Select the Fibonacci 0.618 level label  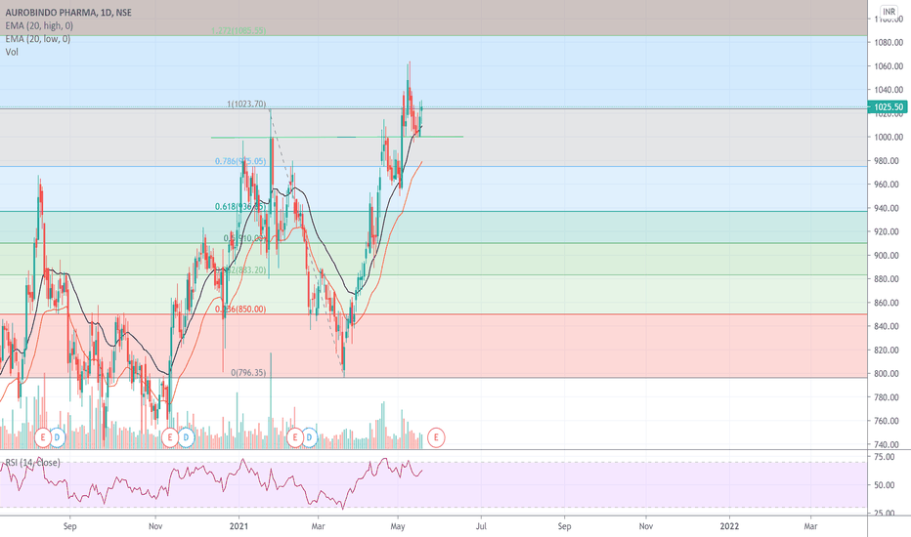tap(239, 206)
